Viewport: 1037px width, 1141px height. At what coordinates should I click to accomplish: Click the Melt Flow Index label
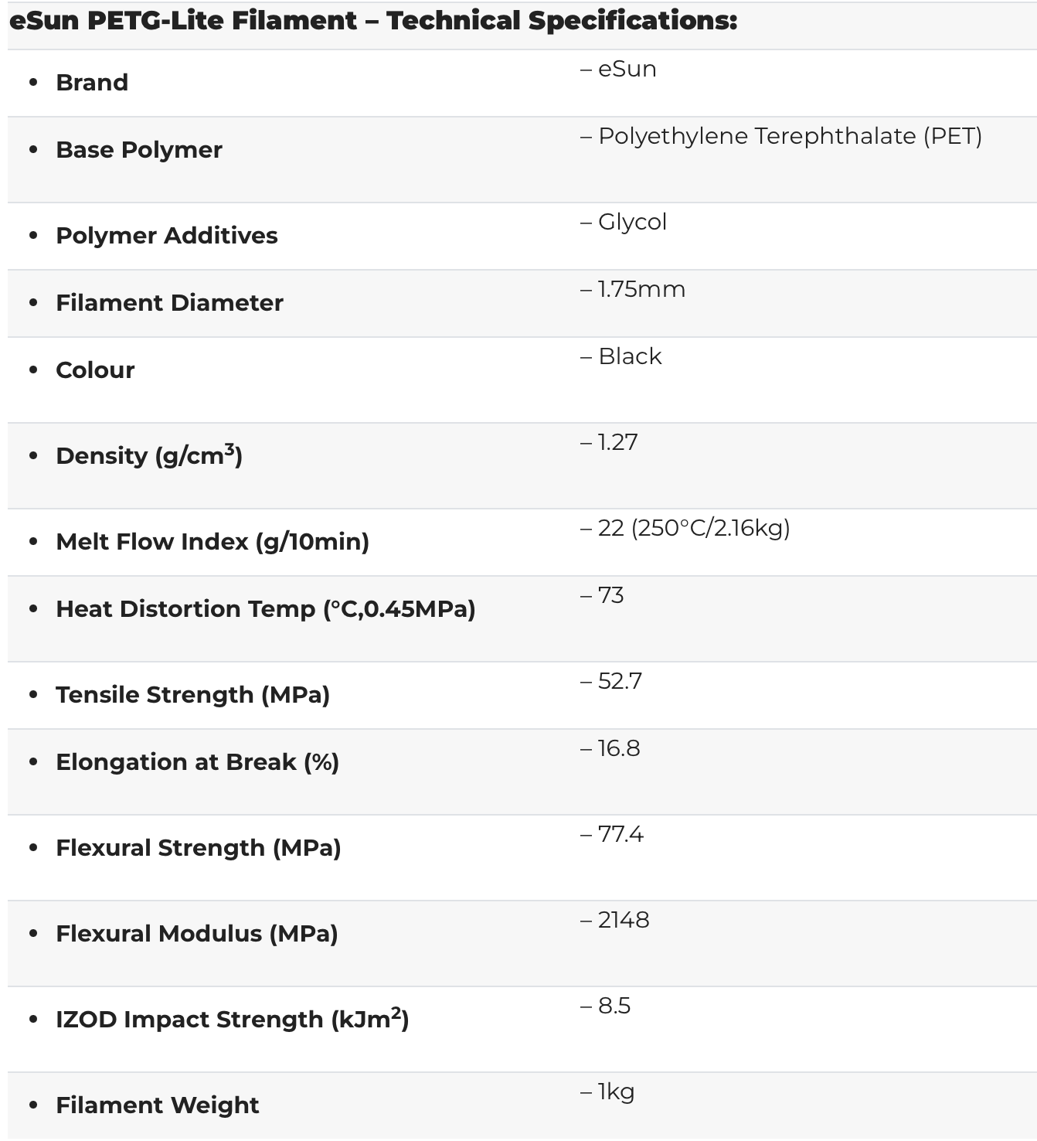pos(212,542)
